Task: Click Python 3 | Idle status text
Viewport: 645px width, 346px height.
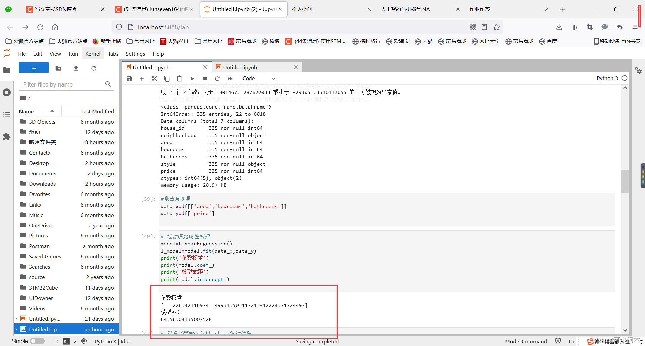Action: tap(112, 341)
